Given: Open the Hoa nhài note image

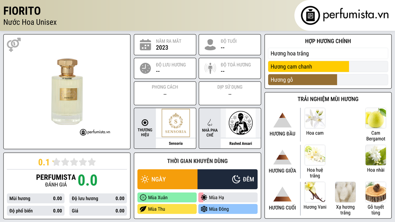Looking at the screenshot, I should coord(376,155).
